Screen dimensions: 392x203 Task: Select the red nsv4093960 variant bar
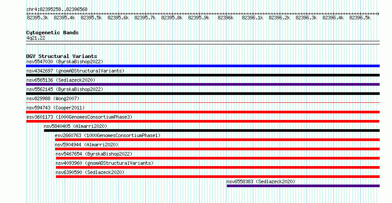click(x=218, y=167)
